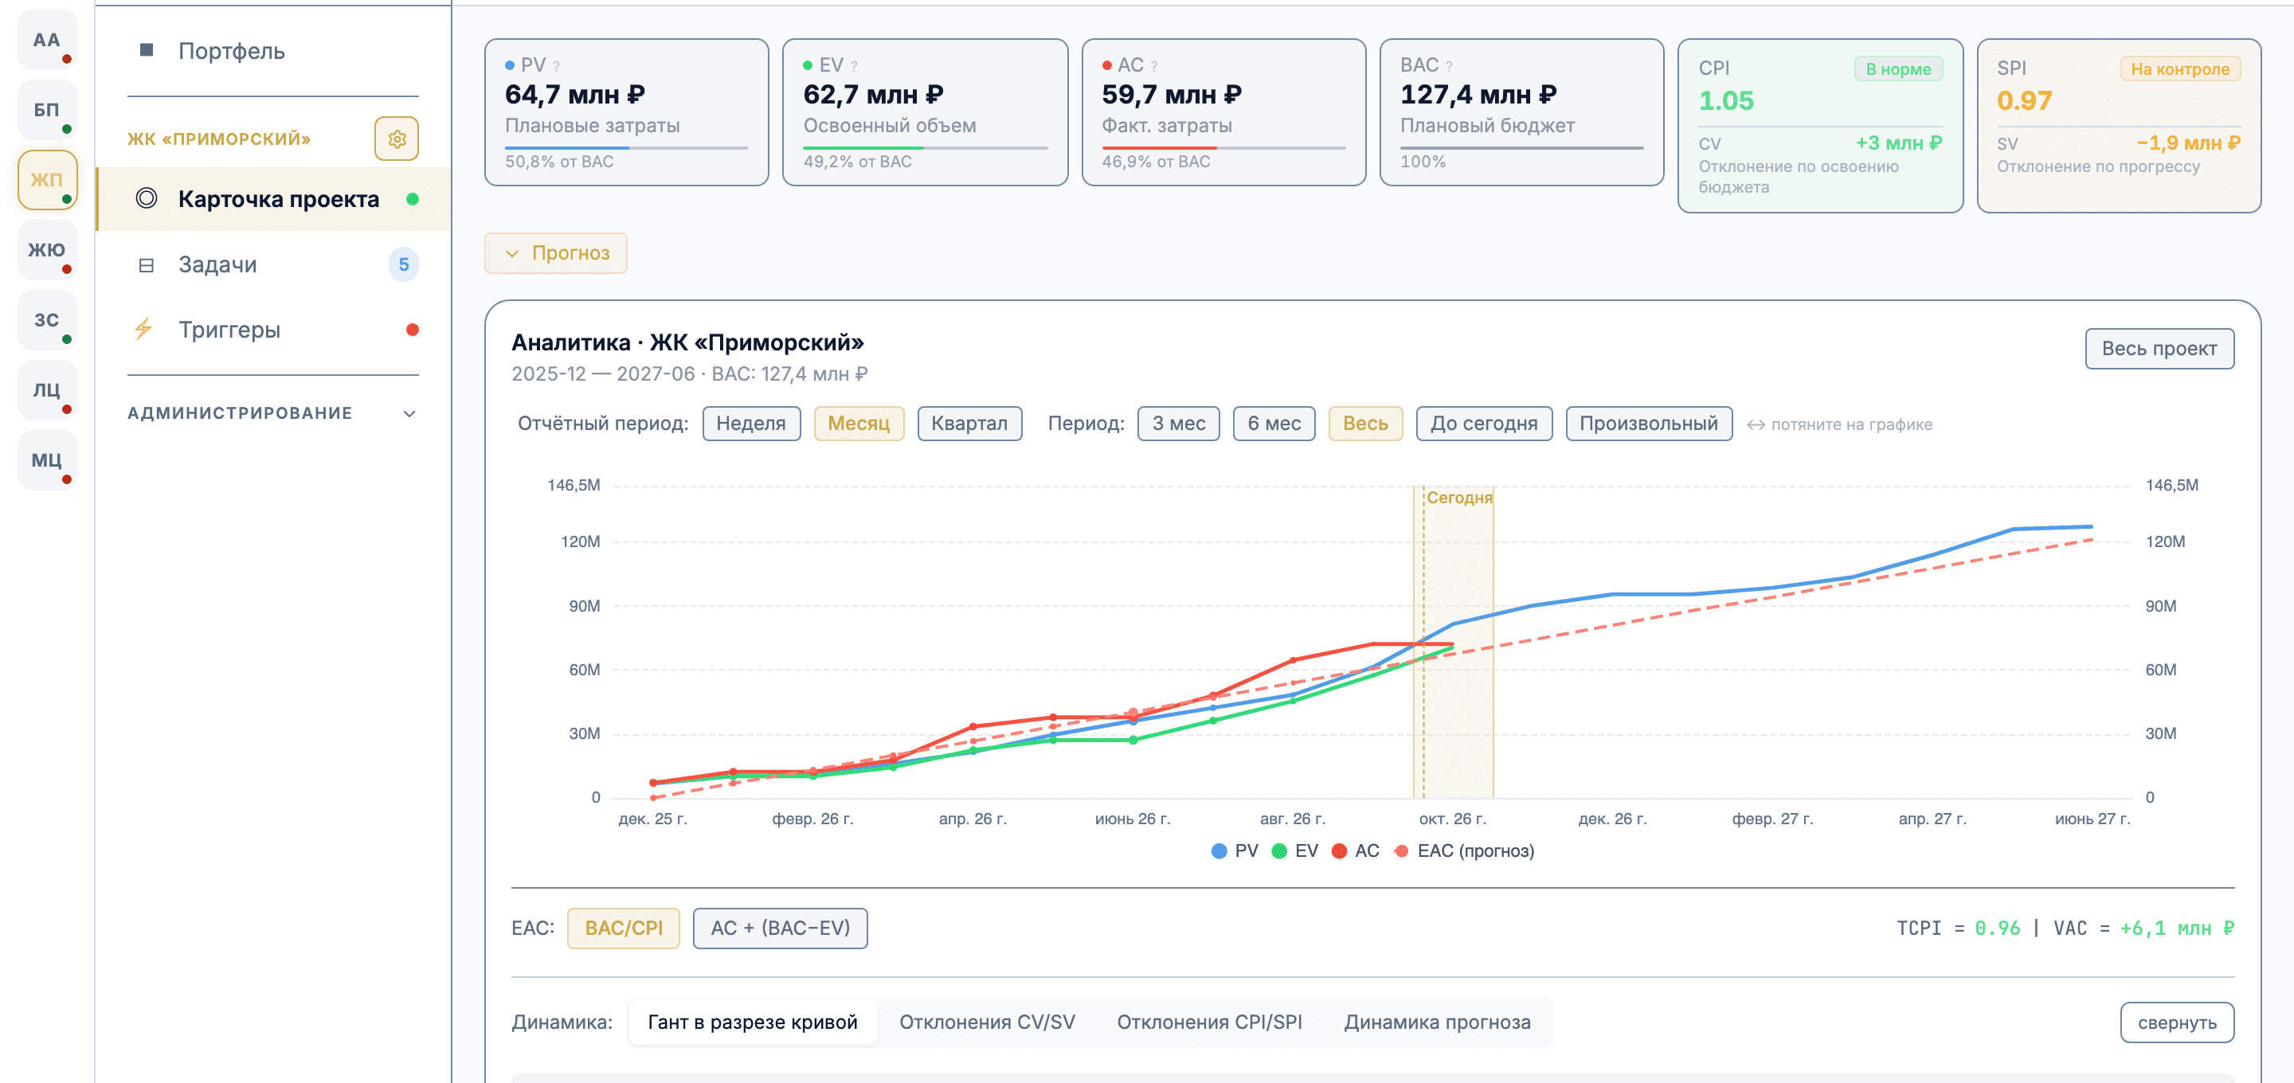Image resolution: width=2294 pixels, height=1083 pixels.
Task: Open project settings gear for ЖК «Приморский»
Action: tap(397, 139)
